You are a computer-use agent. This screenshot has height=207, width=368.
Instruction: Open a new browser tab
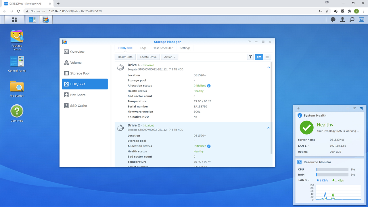(58, 3)
